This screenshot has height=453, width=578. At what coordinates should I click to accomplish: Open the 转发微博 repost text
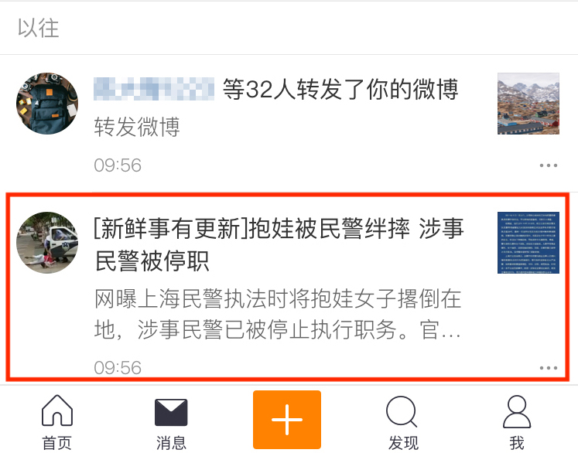[x=137, y=126]
